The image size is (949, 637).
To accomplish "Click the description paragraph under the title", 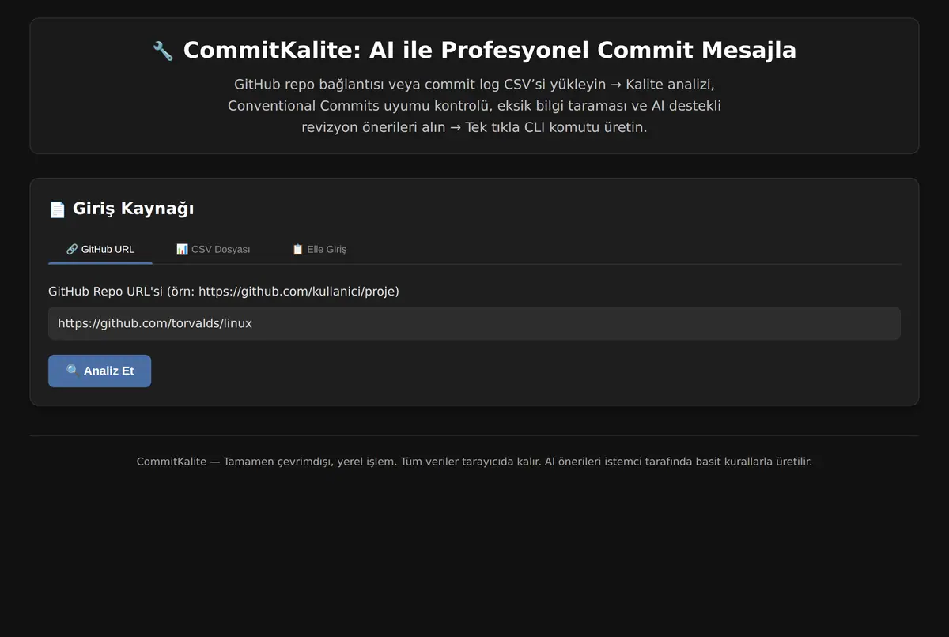I will pyautogui.click(x=475, y=105).
